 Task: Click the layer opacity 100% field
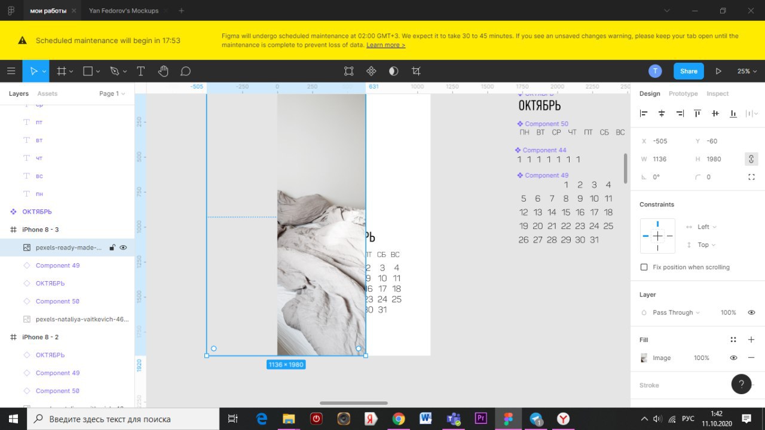click(x=728, y=313)
